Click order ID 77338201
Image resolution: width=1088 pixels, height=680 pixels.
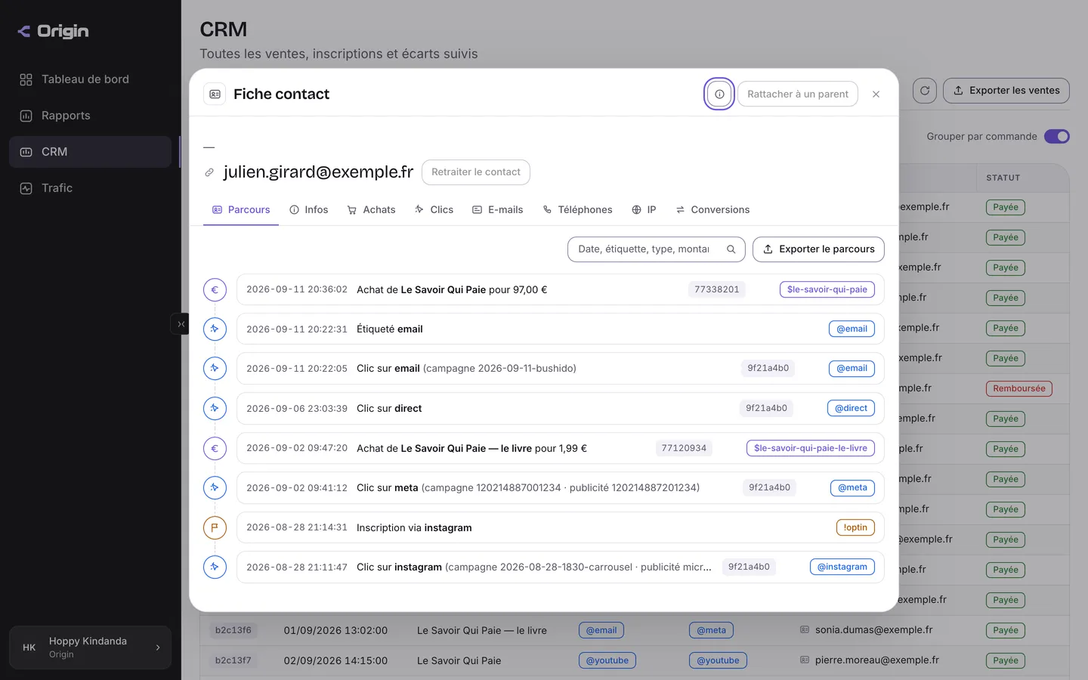(717, 289)
